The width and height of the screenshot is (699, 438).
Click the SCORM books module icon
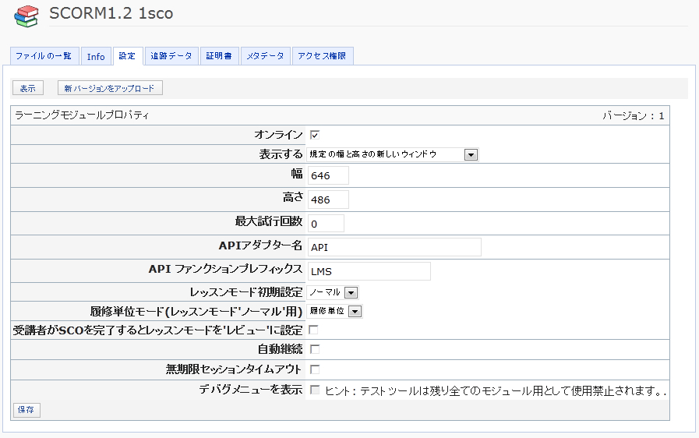(x=26, y=16)
